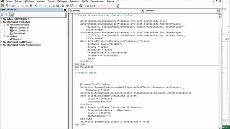The width and height of the screenshot is (230, 129).
Task: Open Project Explorer via toolbar icon
Action: pyautogui.click(x=63, y=6)
